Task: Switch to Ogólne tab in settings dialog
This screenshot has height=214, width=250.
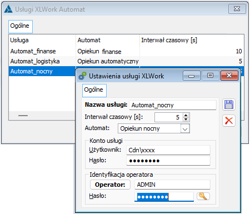Action: [x=94, y=90]
